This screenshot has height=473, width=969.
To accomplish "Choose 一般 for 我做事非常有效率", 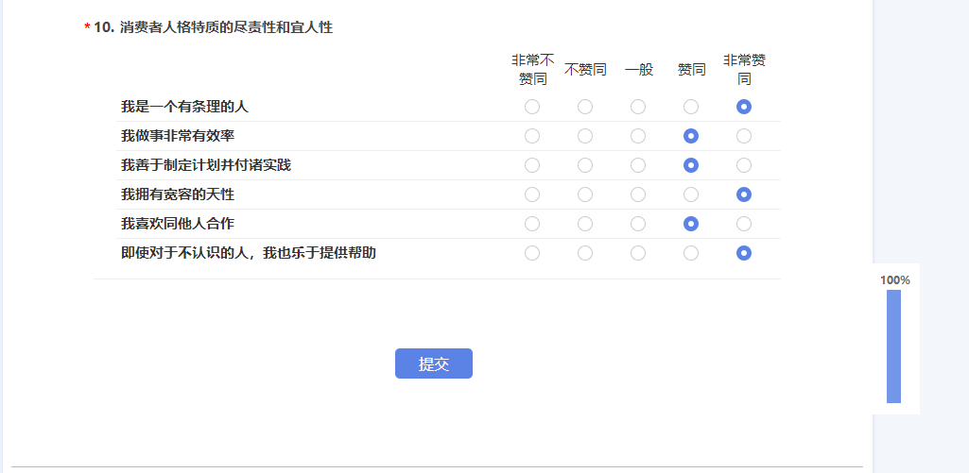I will click(638, 136).
